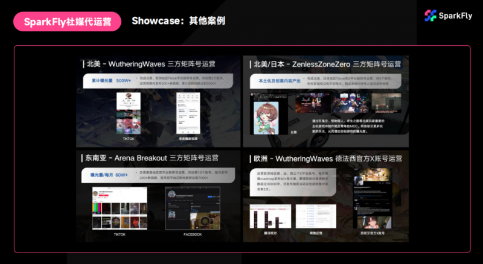
Task: Open the 单条爆款视频 analytics screenshot
Action: click(190, 113)
